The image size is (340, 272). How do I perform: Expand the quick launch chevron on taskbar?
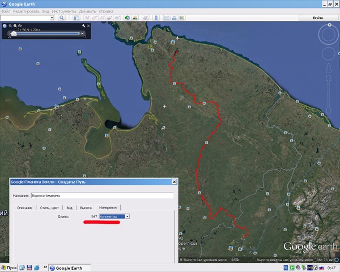pyautogui.click(x=45, y=267)
